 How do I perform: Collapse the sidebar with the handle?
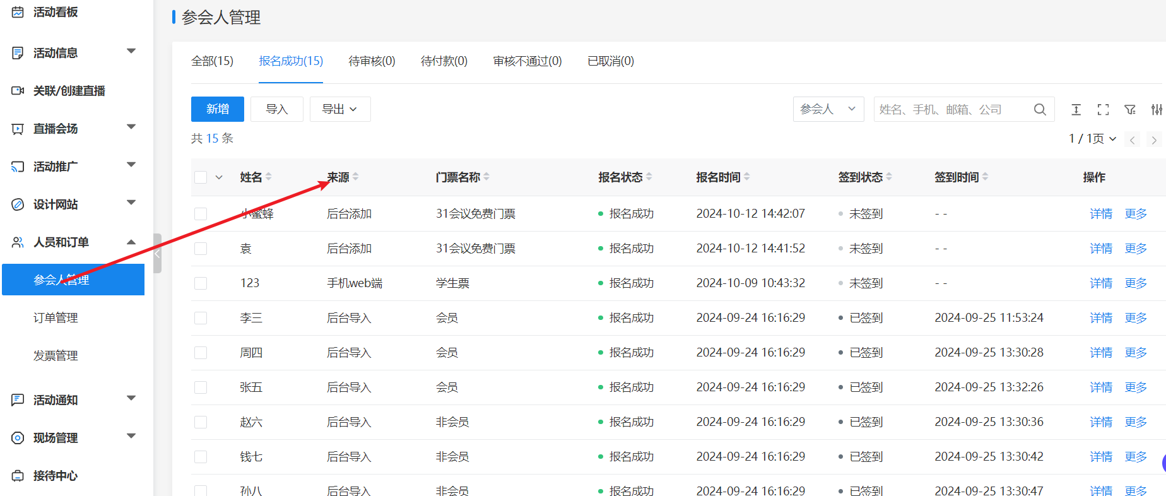tap(157, 253)
